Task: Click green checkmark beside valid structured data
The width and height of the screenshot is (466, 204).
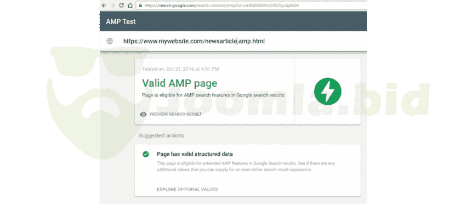Action: [x=146, y=154]
